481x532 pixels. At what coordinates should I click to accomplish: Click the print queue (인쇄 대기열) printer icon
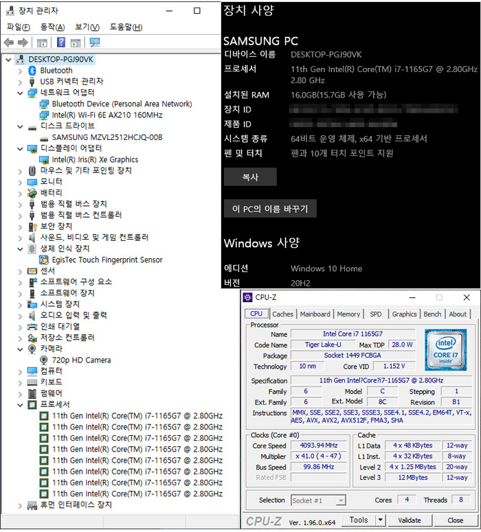tap(32, 327)
